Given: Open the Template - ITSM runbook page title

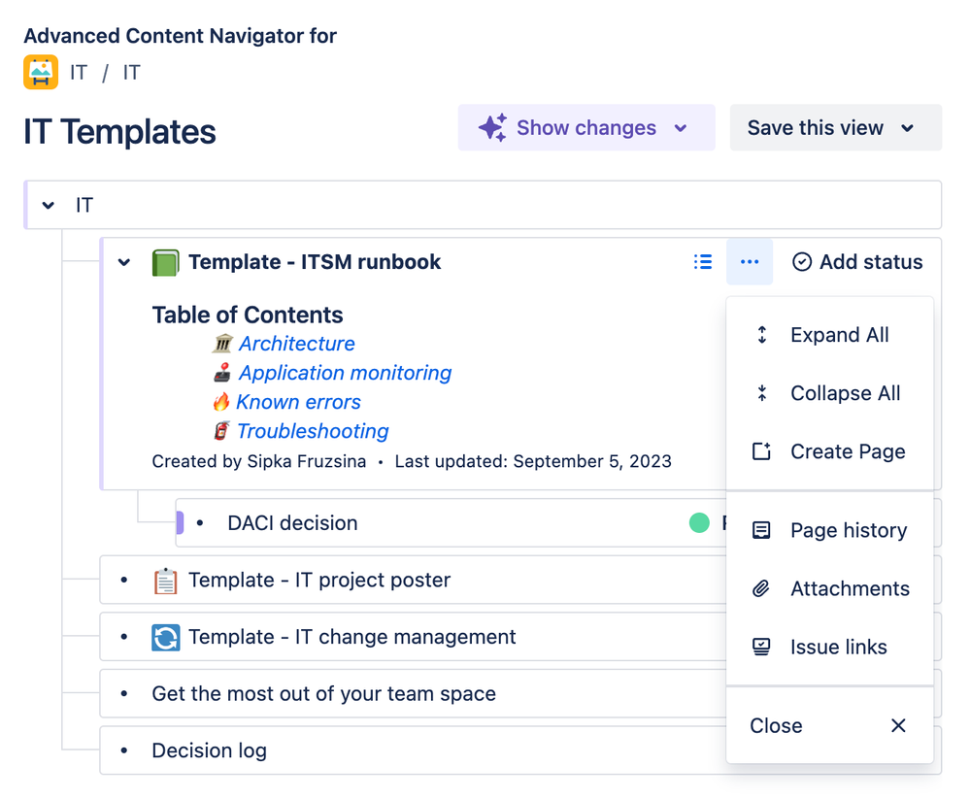Looking at the screenshot, I should click(x=315, y=261).
